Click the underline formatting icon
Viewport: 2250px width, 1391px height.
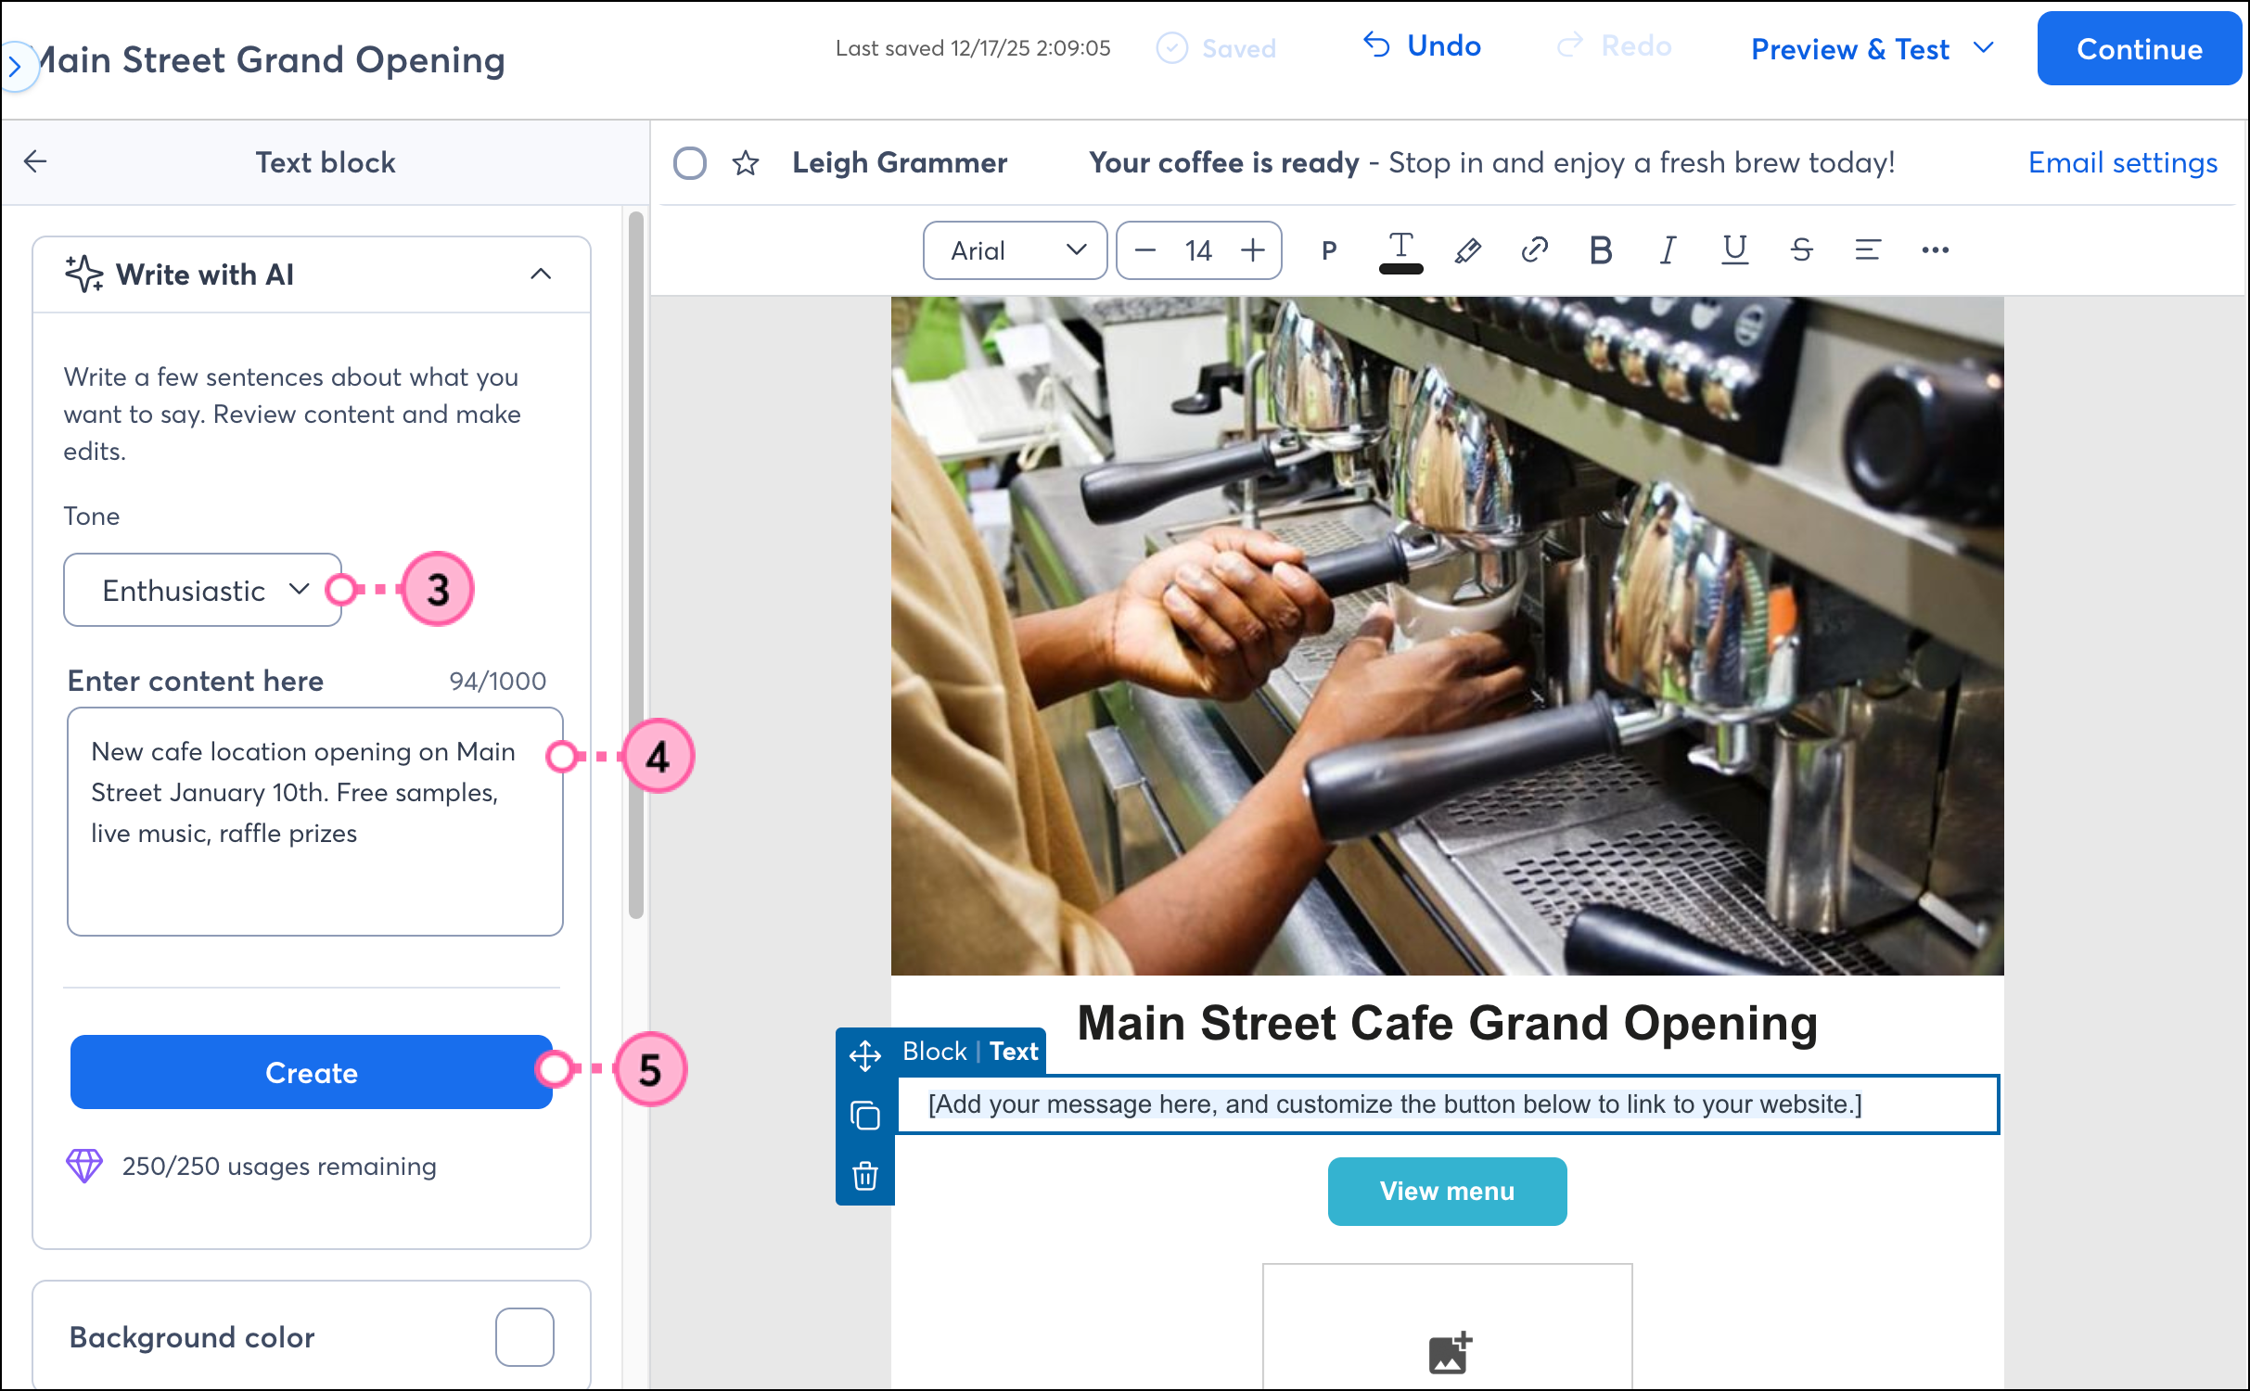1734,250
